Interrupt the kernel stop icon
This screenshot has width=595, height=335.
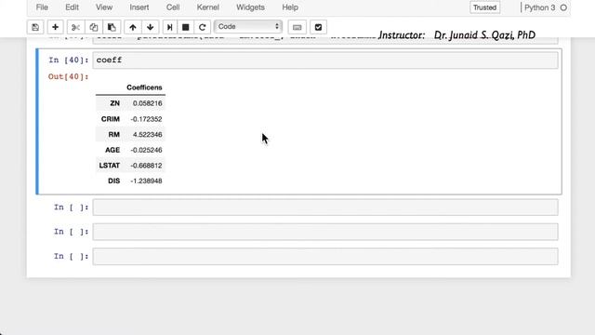coord(186,27)
